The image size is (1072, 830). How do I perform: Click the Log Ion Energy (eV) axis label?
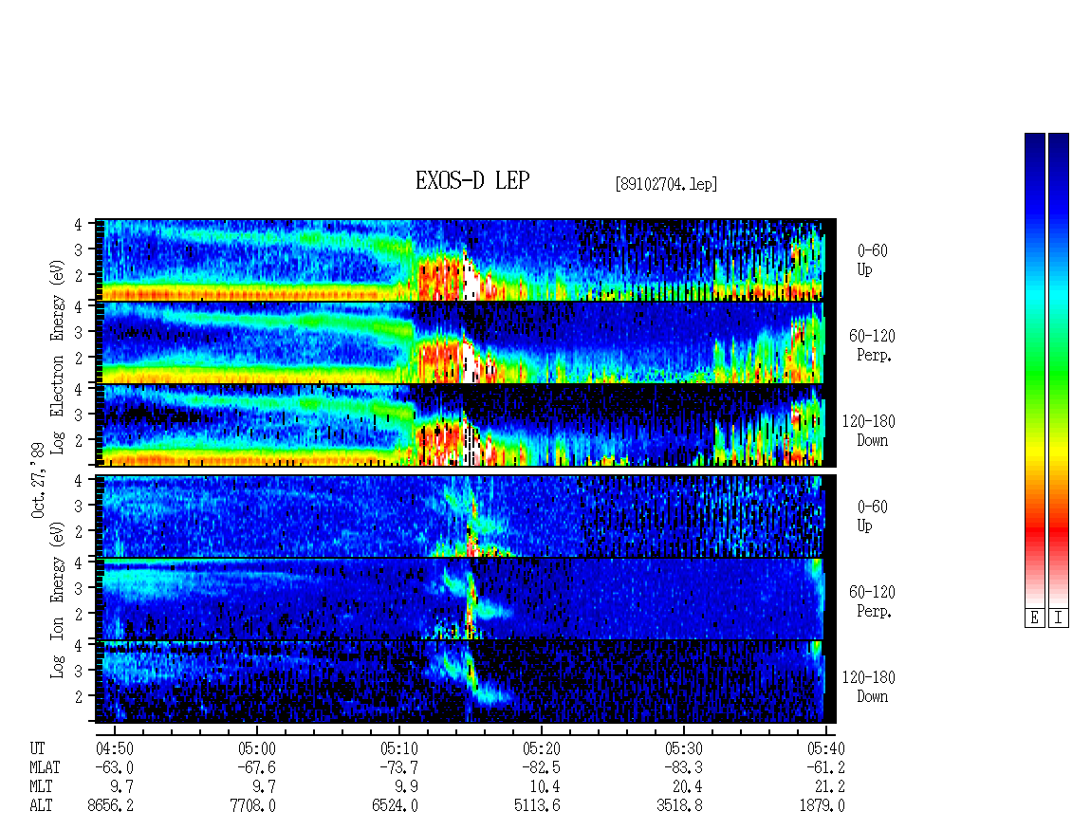58,599
